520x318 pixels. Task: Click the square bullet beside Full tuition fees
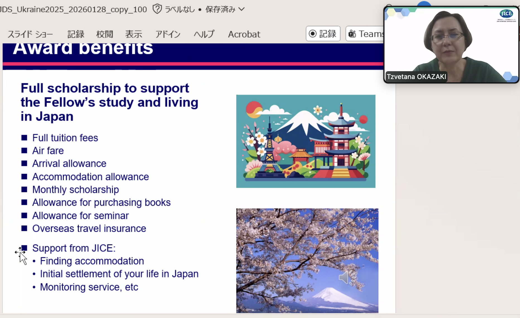point(24,138)
